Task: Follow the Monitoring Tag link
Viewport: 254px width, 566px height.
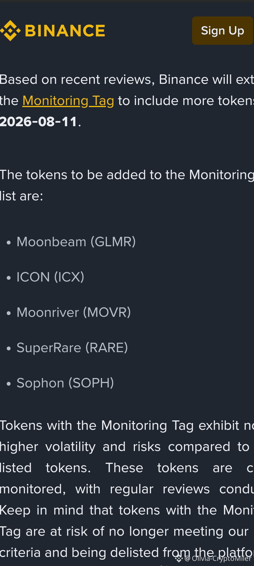Action: tap(68, 101)
